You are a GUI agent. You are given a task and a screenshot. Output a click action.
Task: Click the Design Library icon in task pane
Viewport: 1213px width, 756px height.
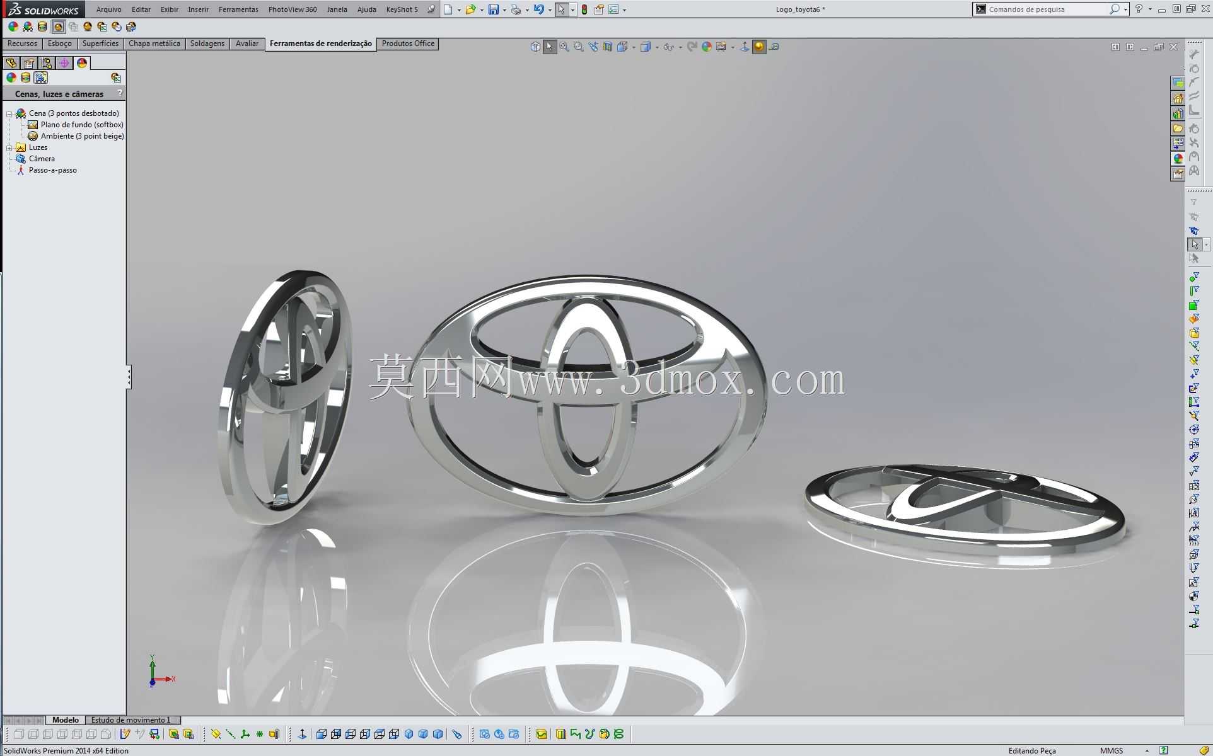pyautogui.click(x=1178, y=113)
